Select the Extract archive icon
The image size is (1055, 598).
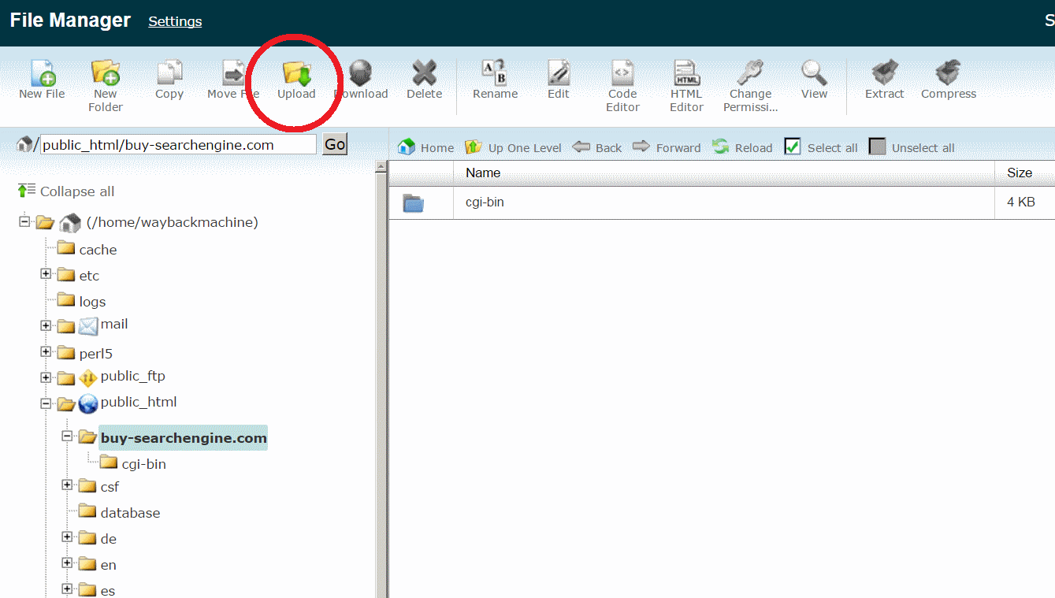884,74
